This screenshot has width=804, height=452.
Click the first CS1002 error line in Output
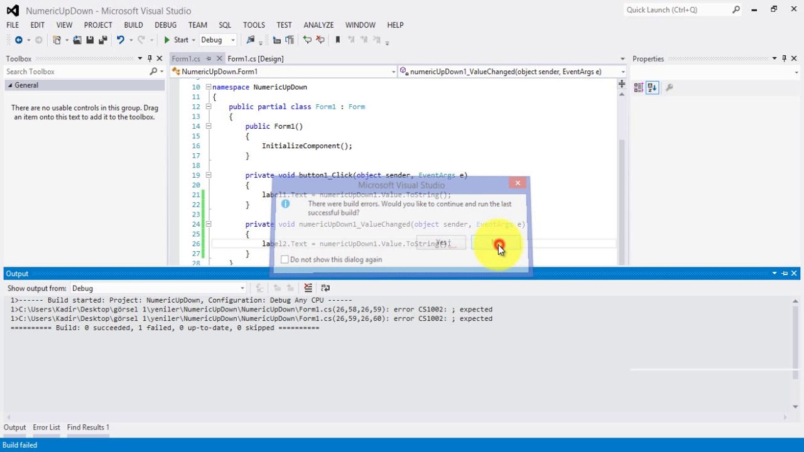pos(251,309)
